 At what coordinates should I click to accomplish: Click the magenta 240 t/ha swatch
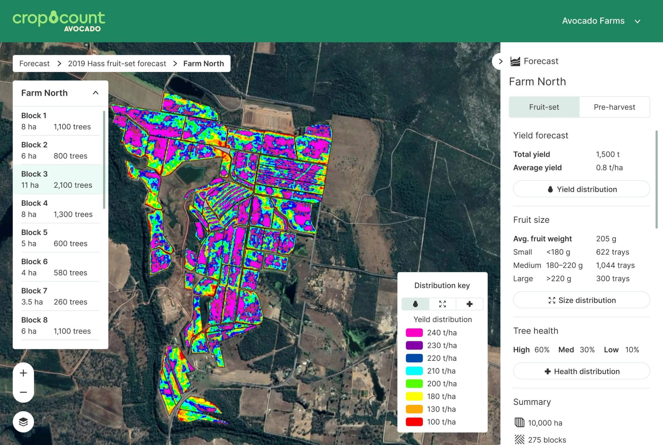414,333
